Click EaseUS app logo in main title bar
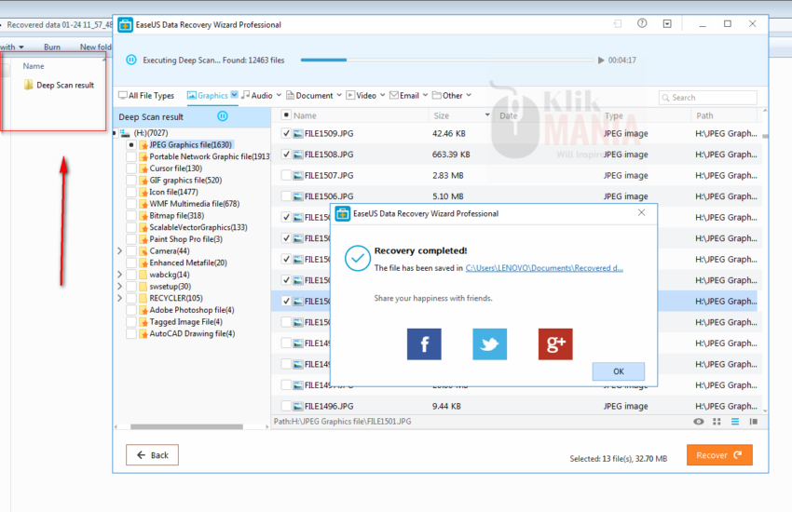 click(125, 25)
